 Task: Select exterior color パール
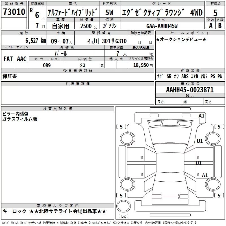tap(61, 53)
